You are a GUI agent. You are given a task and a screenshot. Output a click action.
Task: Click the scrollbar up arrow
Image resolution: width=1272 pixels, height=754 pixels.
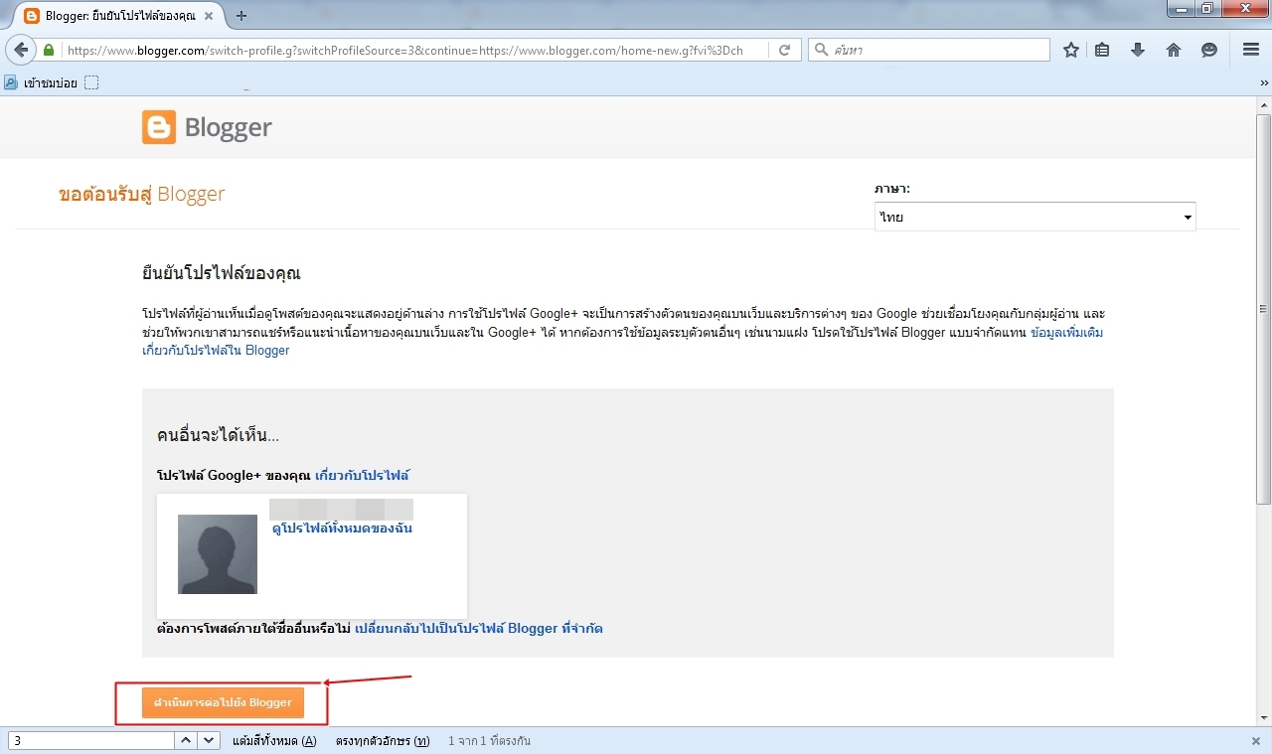1264,103
